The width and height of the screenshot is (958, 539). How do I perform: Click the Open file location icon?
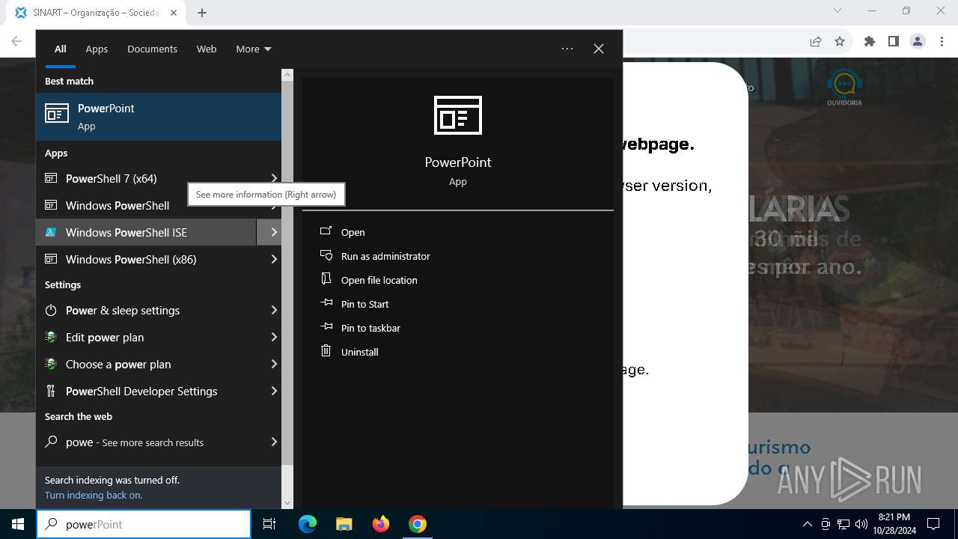pos(326,279)
